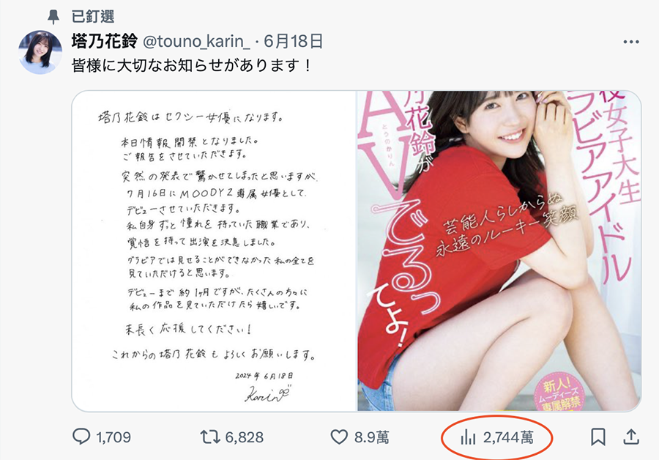Image resolution: width=659 pixels, height=460 pixels.
Task: Open the handwritten letter image
Action: (215, 251)
